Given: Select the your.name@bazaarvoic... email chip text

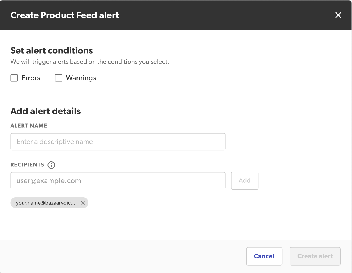Looking at the screenshot, I should click(x=46, y=203).
